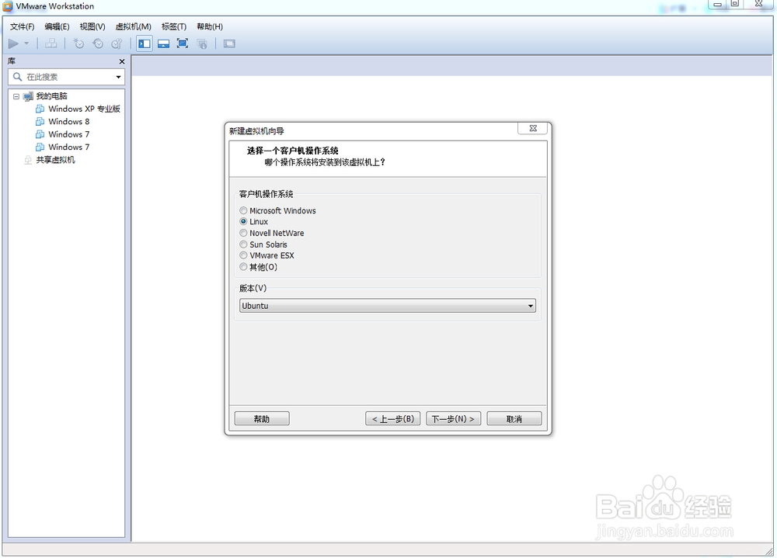The width and height of the screenshot is (777, 558).
Task: Click the send Ctrl+Alt+Del toolbar icon
Action: tap(51, 43)
